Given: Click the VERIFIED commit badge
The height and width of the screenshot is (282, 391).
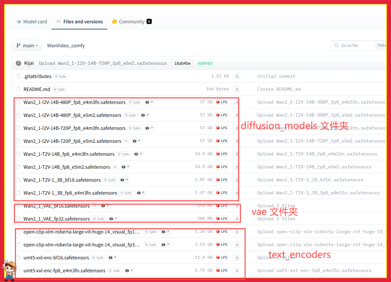Looking at the screenshot, I should [x=205, y=63].
